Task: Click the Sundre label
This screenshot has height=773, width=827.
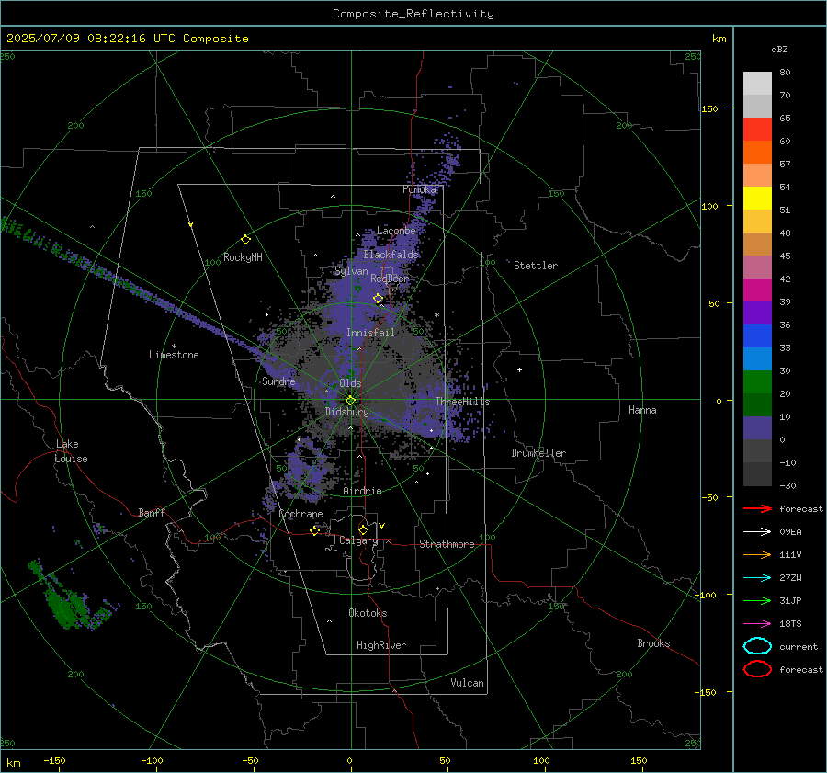Action: (x=278, y=381)
